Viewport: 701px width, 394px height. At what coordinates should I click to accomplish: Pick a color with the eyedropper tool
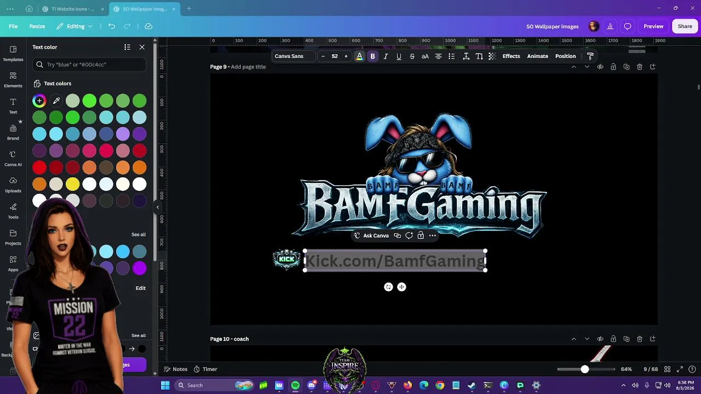click(56, 101)
